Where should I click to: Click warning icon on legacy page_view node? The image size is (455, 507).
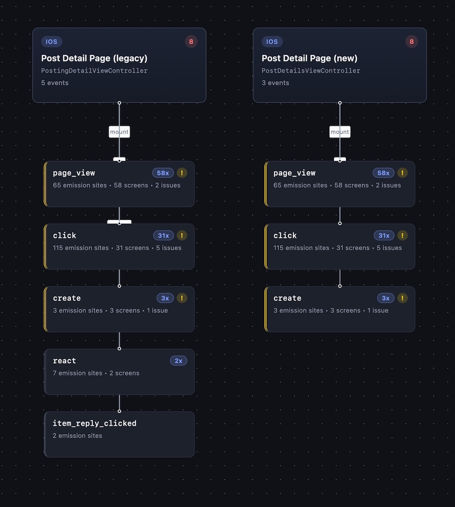[182, 173]
